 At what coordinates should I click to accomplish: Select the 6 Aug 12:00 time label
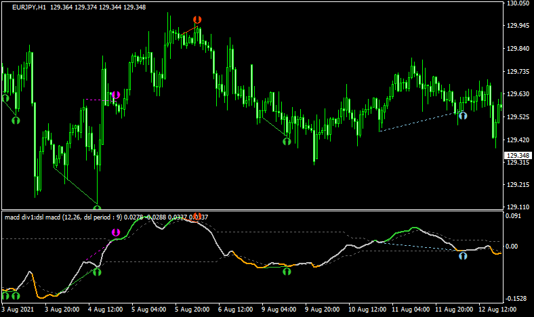236,310
